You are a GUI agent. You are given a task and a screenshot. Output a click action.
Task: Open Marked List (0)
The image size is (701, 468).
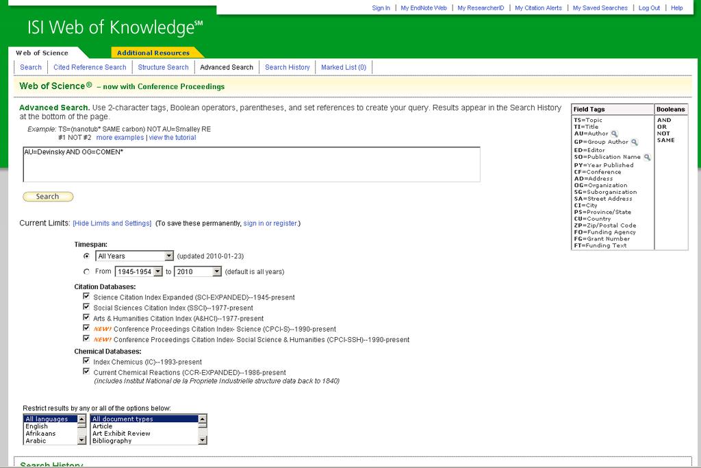(x=344, y=67)
